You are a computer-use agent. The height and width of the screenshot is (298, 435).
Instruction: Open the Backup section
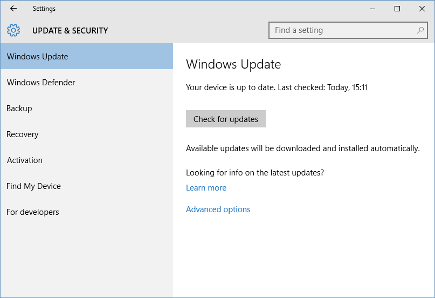[87, 109]
